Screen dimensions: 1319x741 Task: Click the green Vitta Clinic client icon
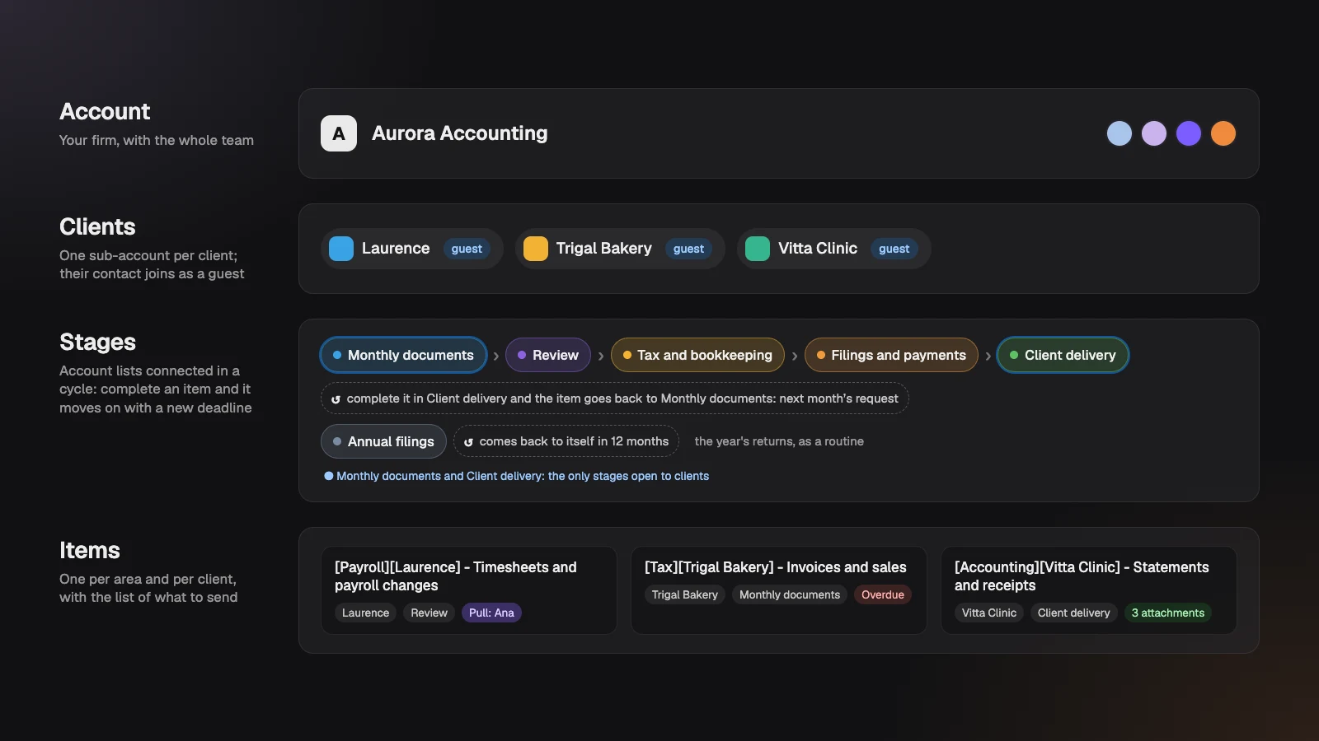(758, 249)
